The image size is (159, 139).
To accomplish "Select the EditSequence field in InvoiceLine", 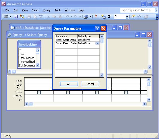I will tap(27, 65).
